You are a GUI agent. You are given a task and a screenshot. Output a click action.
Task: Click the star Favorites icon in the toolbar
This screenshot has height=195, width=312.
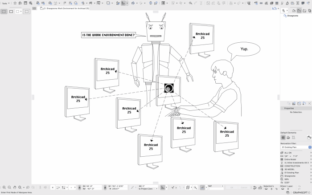(15, 3)
